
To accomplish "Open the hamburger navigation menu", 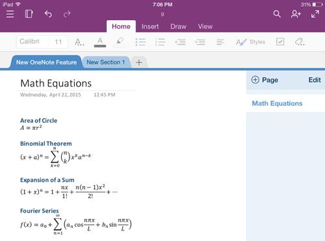I will pos(10,14).
